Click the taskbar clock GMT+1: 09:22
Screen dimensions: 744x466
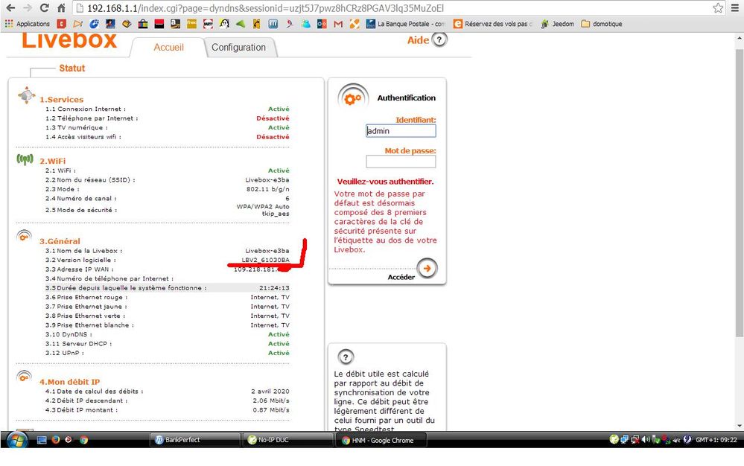716,440
